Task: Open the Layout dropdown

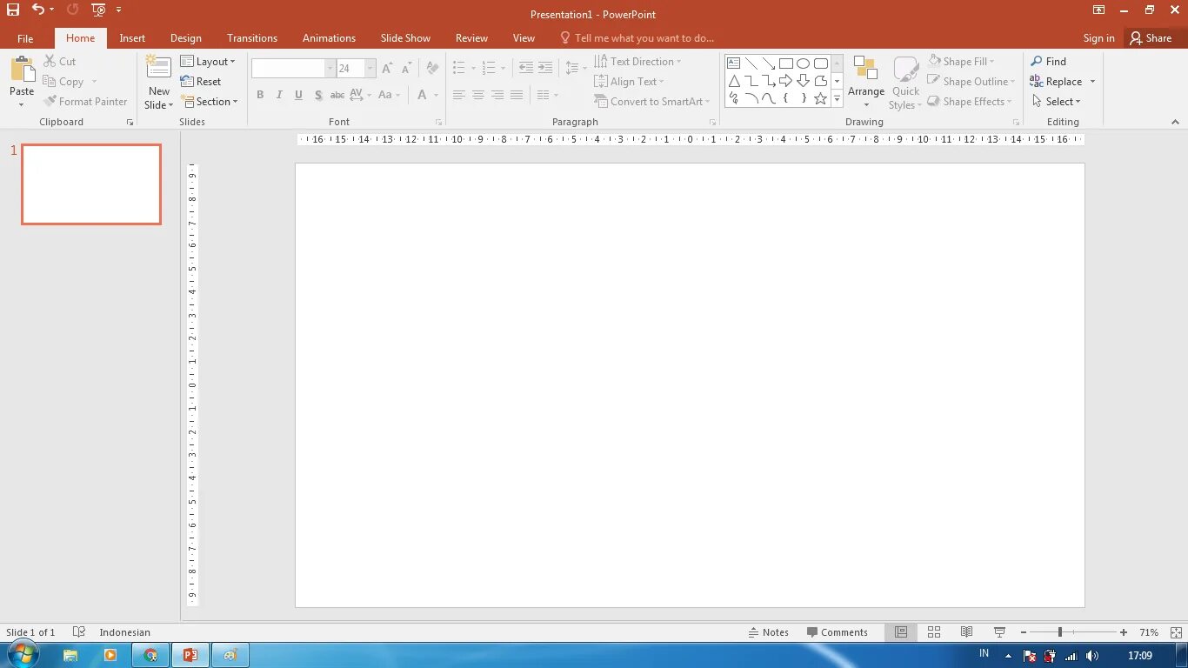Action: (208, 62)
